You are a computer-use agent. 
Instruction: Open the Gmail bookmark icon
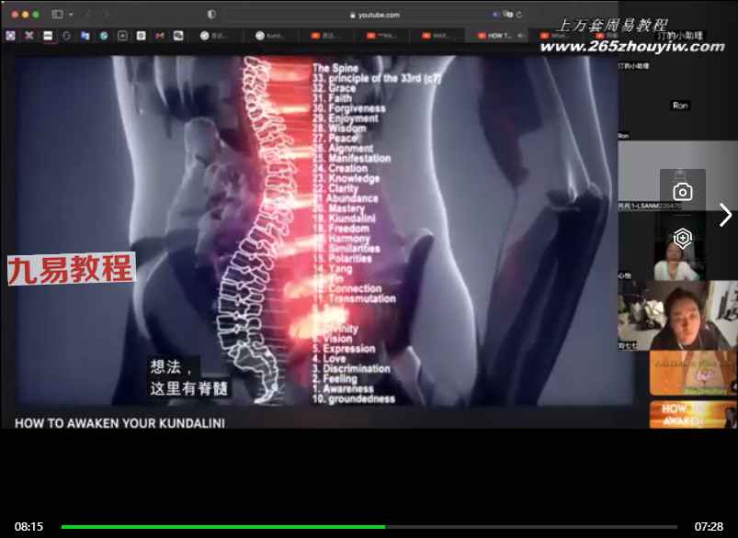pyautogui.click(x=159, y=36)
